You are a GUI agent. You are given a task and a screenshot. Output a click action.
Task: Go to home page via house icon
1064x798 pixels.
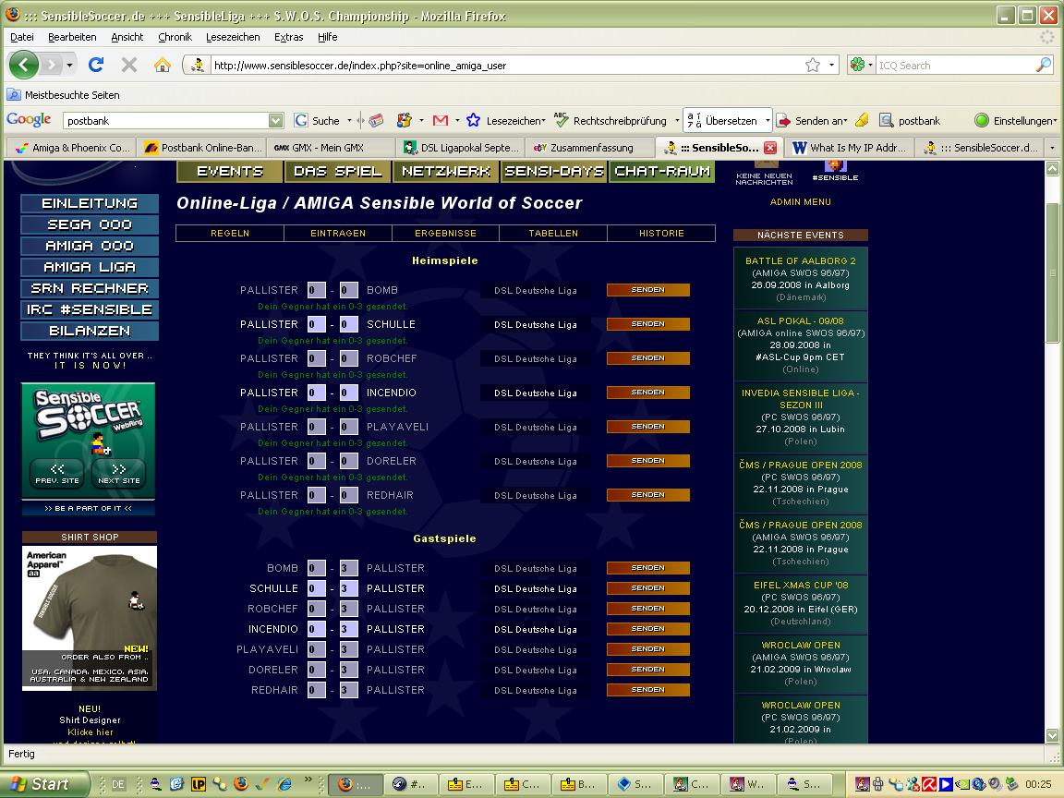coord(163,65)
